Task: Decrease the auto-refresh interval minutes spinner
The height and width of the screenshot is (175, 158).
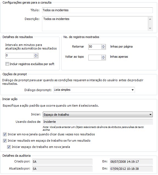Action: (36, 57)
